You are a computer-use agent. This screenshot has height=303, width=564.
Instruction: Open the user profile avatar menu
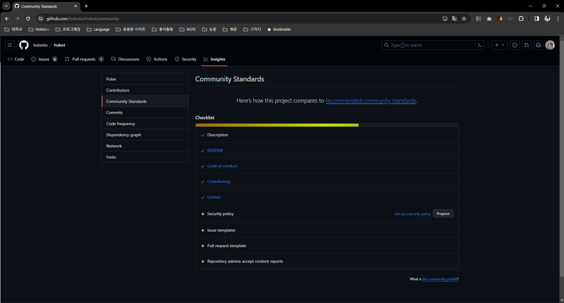[550, 45]
